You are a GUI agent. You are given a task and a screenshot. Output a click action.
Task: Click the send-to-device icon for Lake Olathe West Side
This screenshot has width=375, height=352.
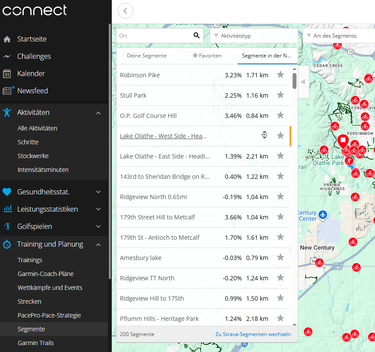pos(265,136)
